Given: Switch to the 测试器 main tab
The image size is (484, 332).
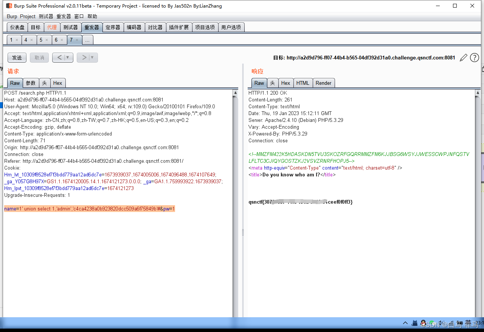Looking at the screenshot, I should [x=70, y=27].
